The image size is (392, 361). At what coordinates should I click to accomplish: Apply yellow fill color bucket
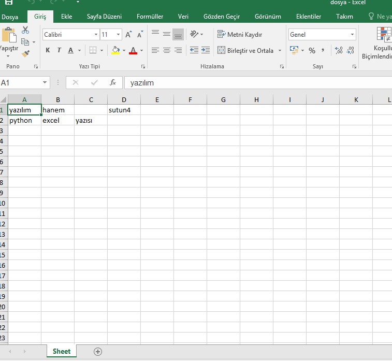click(115, 50)
